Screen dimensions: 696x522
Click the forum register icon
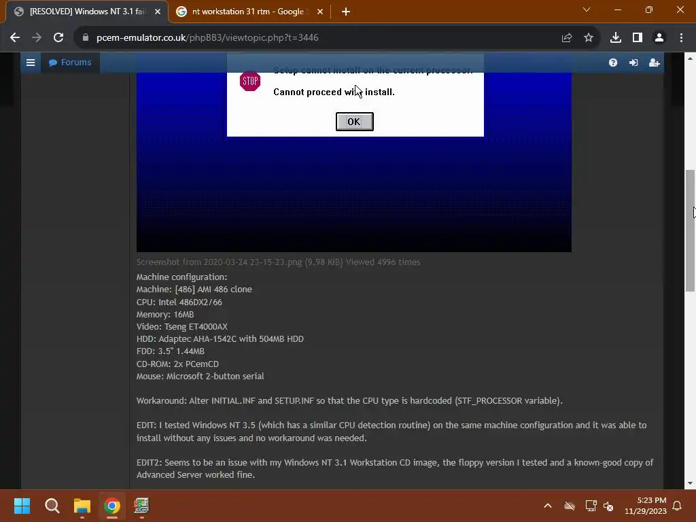655,63
